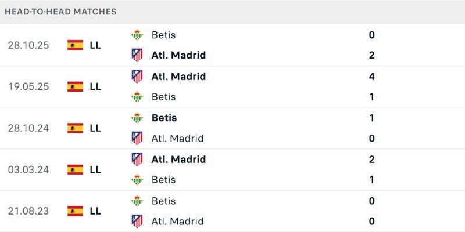The width and height of the screenshot is (465, 232).
Task: Click Atl. Madrid crest in the 03.03.24 match
Action: tap(137, 159)
